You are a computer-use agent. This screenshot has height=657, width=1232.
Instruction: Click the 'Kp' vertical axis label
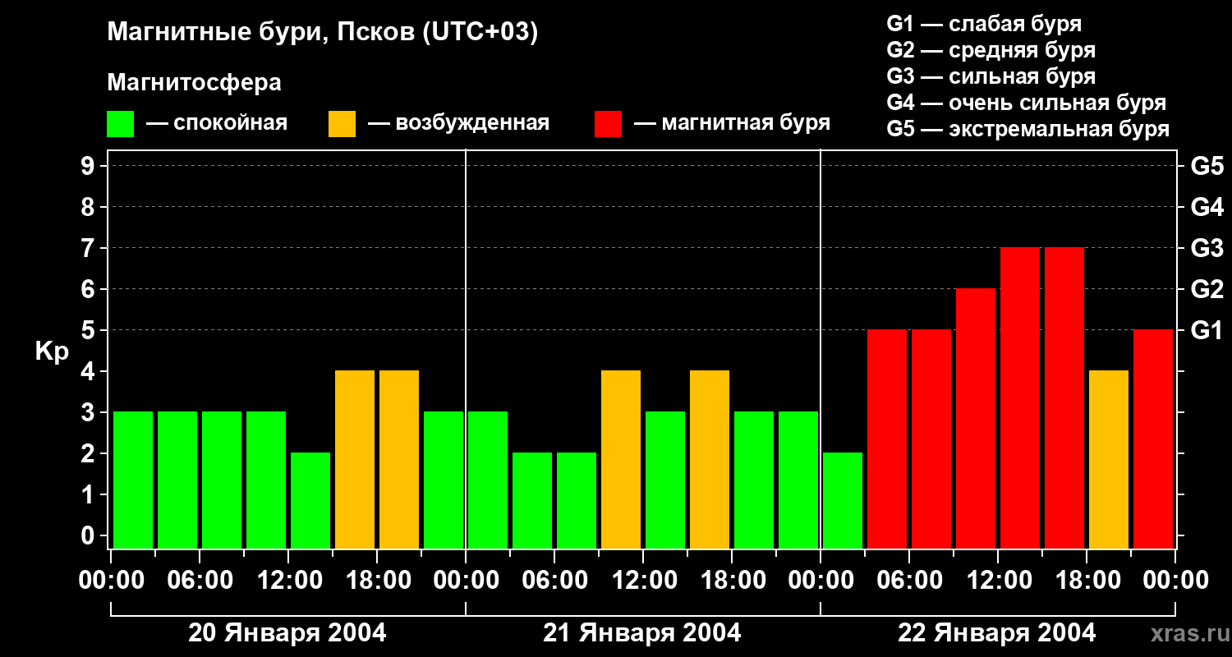[52, 351]
